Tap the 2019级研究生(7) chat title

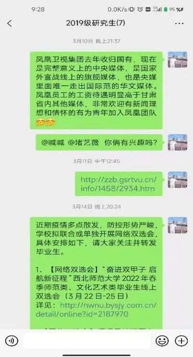(x=96, y=23)
